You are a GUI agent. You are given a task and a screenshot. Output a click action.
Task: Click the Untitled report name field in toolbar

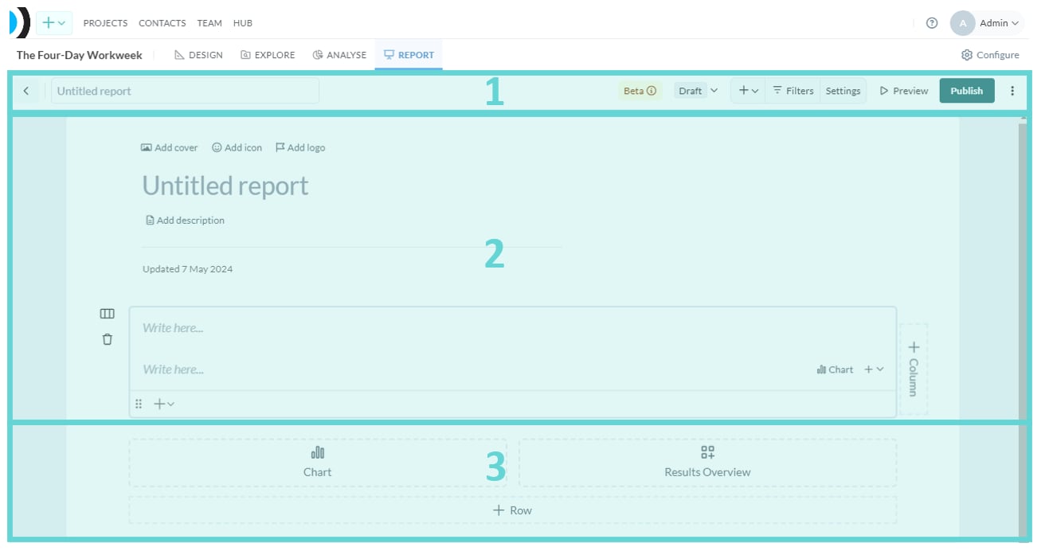pos(185,91)
